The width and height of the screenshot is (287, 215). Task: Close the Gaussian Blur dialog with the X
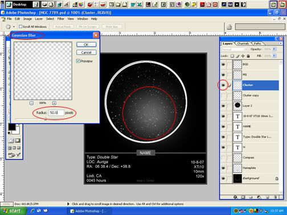click(x=96, y=35)
